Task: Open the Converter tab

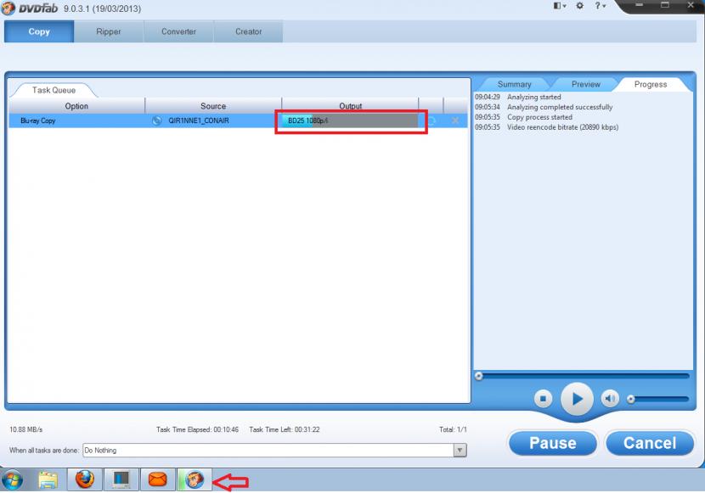Action: coord(178,31)
